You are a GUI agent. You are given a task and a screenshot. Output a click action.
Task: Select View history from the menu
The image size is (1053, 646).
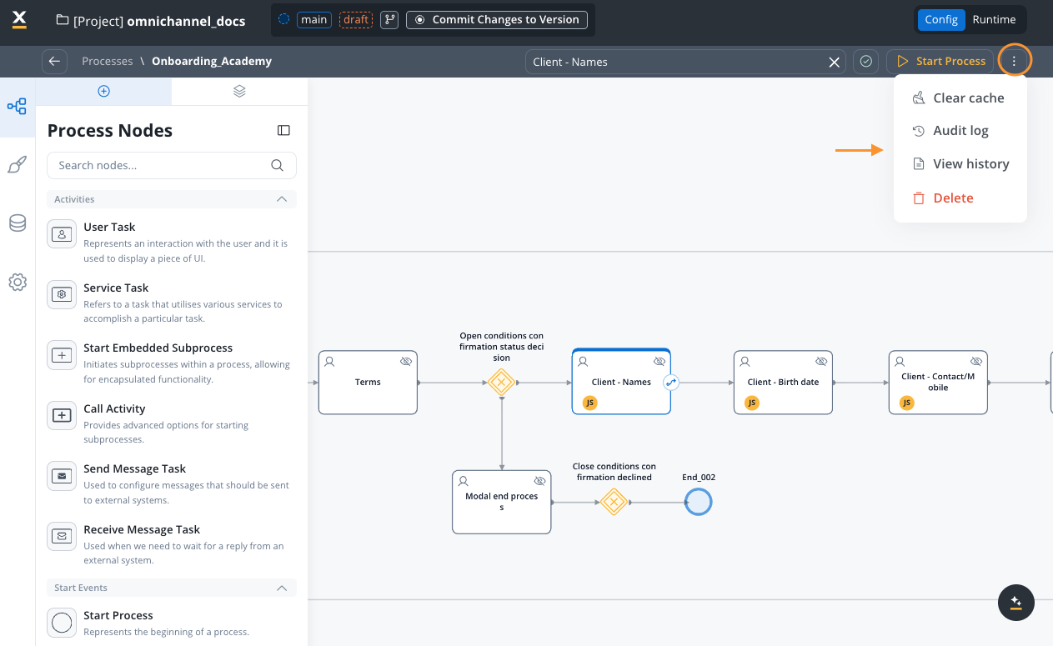pyautogui.click(x=970, y=164)
